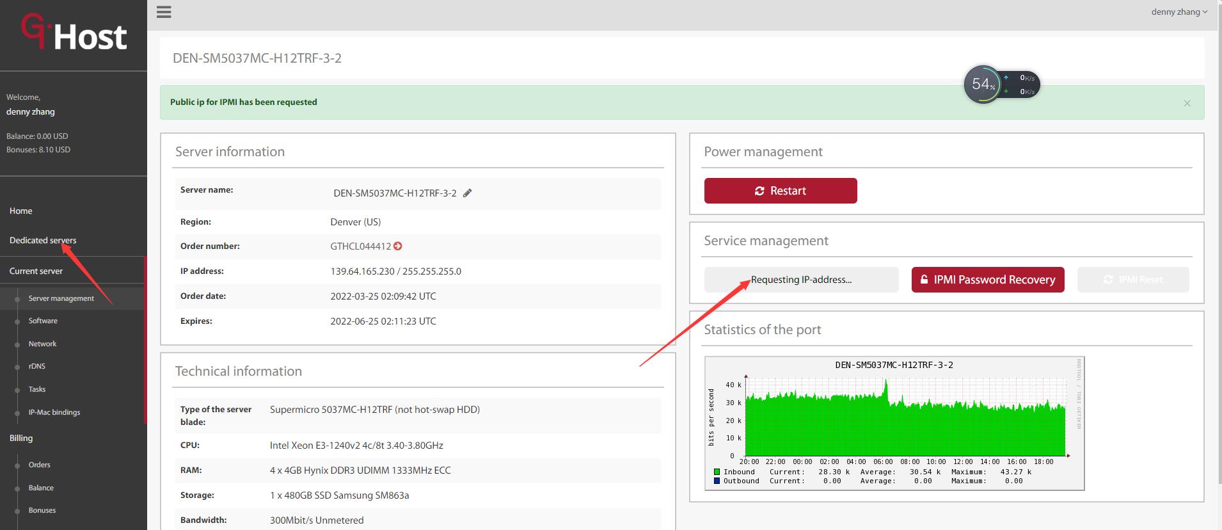Open the Software sidebar item
Viewport: 1222px width, 530px height.
(43, 321)
